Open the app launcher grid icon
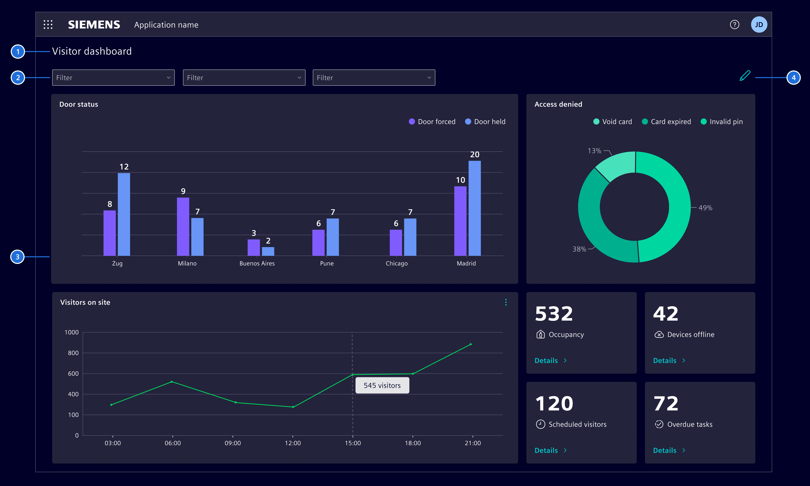 click(x=48, y=24)
